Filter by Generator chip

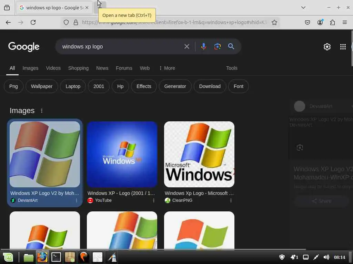pyautogui.click(x=175, y=86)
